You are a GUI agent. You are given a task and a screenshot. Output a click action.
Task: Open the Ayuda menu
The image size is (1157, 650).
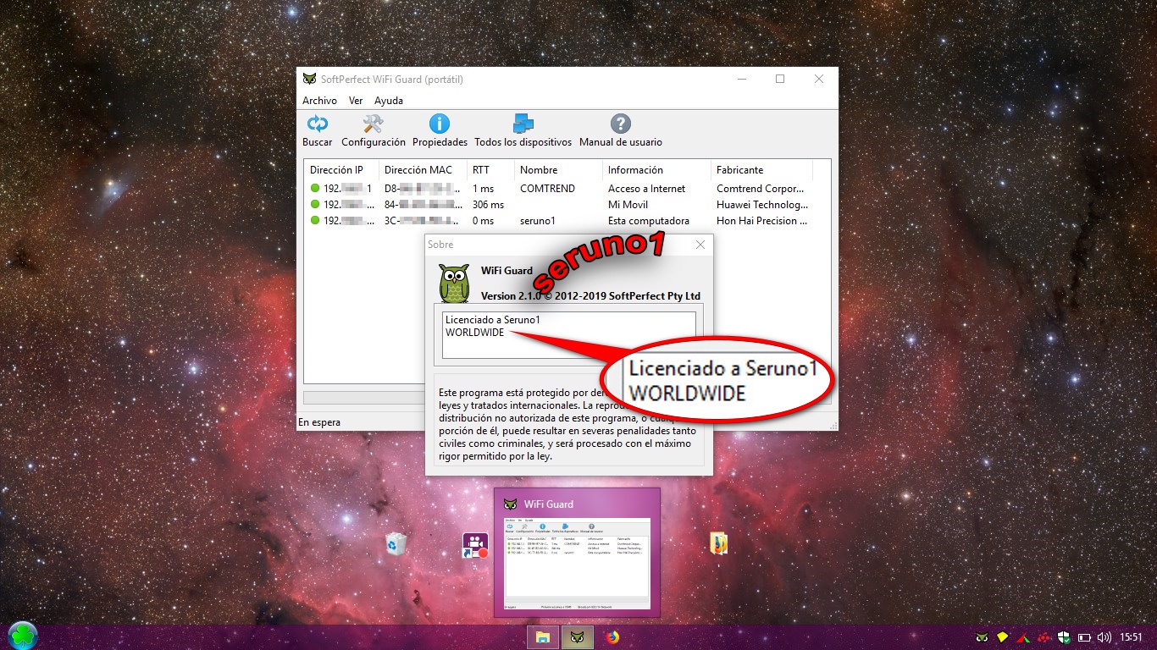click(x=389, y=101)
